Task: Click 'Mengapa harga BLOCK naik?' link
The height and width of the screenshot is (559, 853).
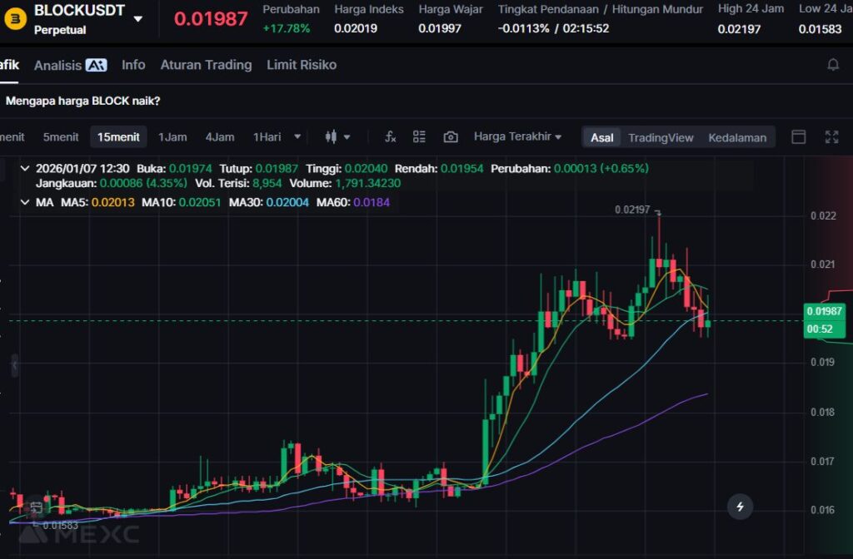Action: point(83,101)
